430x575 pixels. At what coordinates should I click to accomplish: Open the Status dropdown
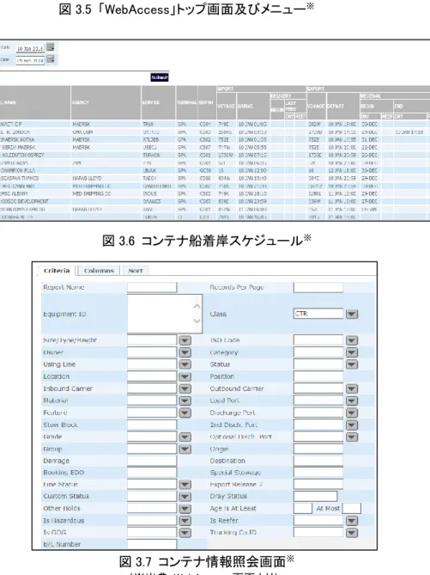352,364
